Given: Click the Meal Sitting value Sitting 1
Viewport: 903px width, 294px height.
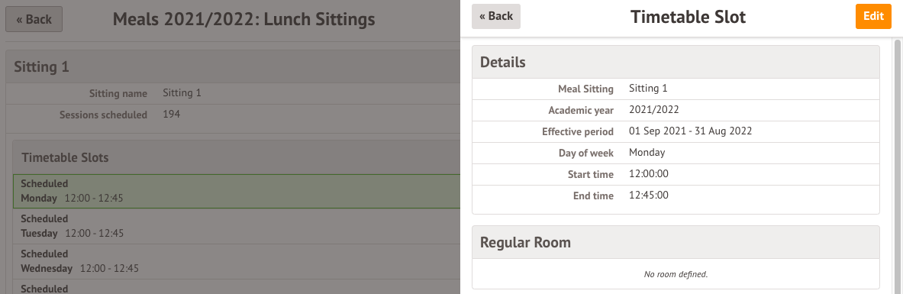Looking at the screenshot, I should [648, 89].
